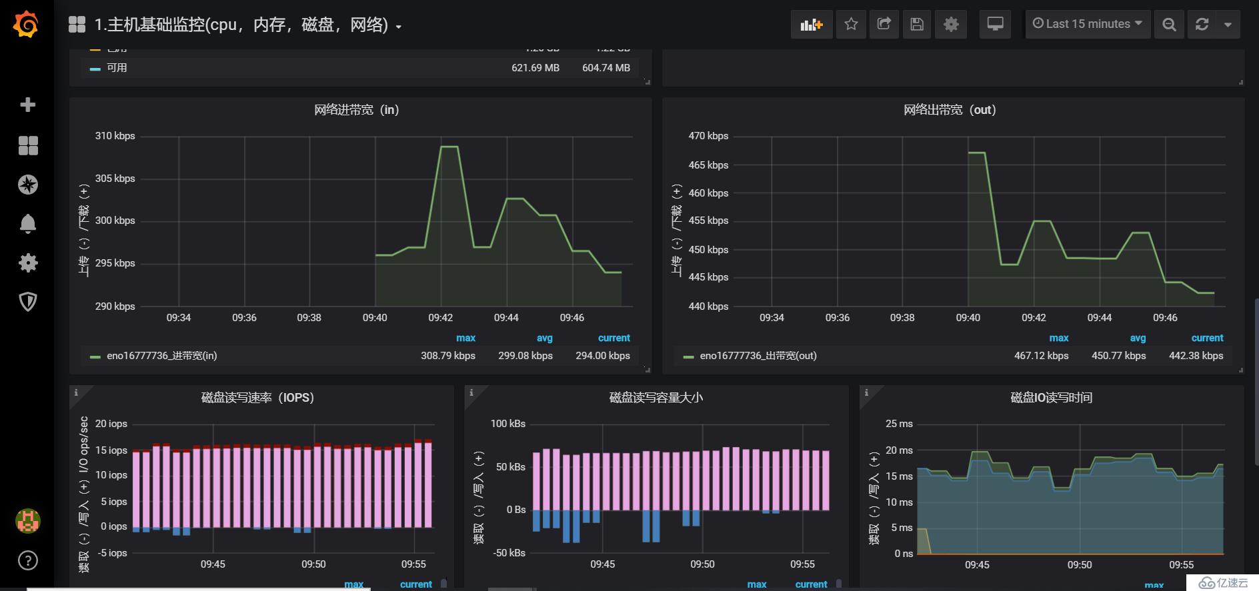Show info for 磁盘读写容量大小 panel
1259x591 pixels.
tap(471, 392)
